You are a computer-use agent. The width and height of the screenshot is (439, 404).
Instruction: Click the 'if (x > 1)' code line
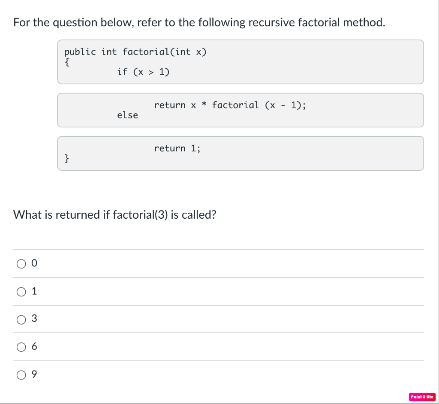(x=143, y=72)
